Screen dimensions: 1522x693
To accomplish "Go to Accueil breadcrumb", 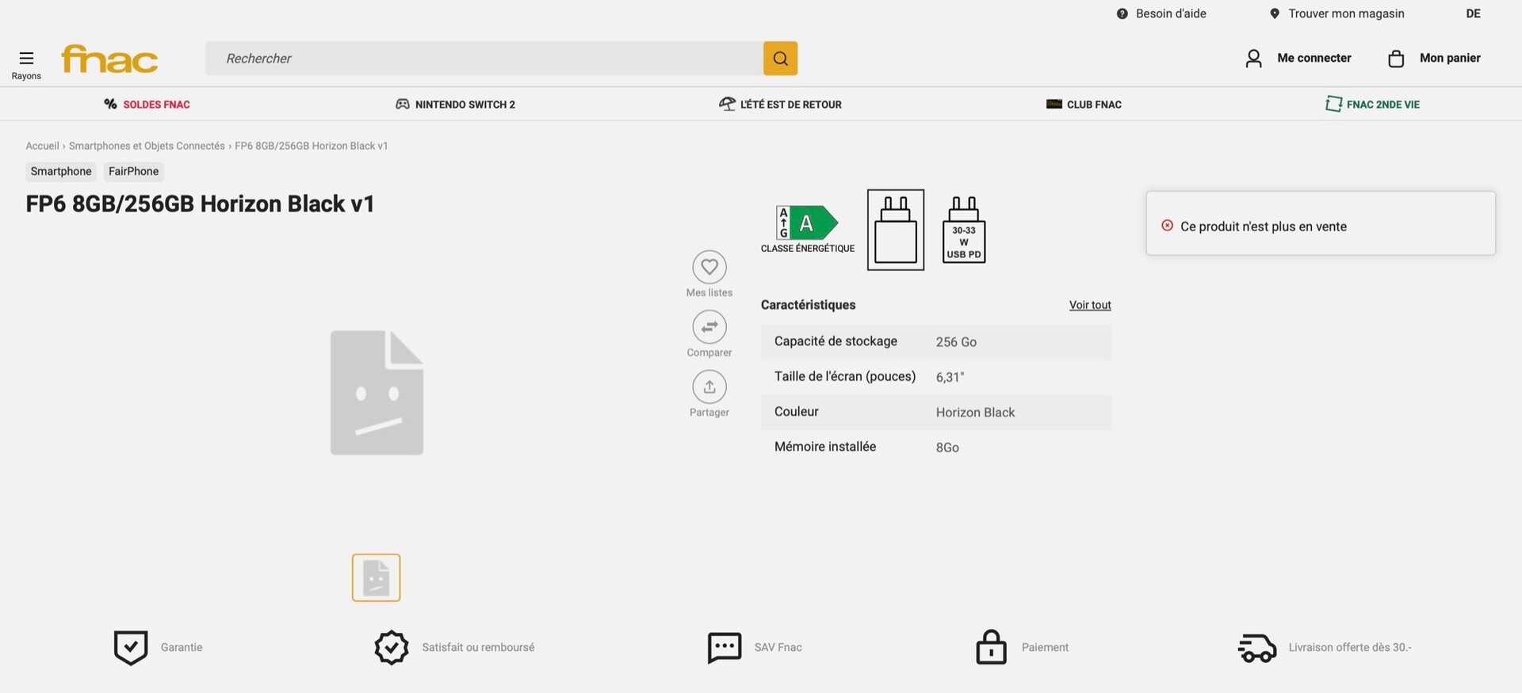I will (x=42, y=146).
